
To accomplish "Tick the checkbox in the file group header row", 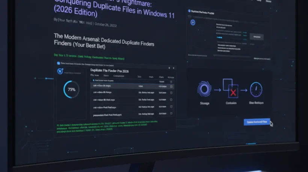I will click(171, 82).
